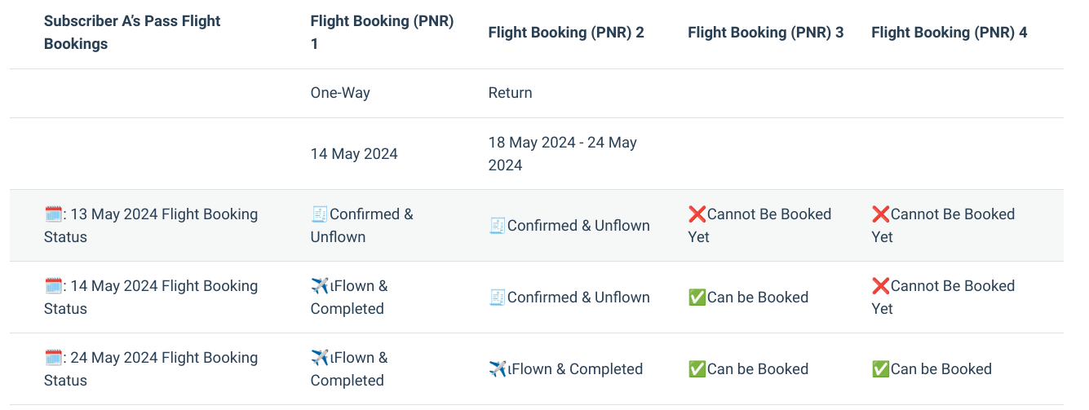Click calendar icon in 14 May 2024 row

pyautogui.click(x=53, y=286)
